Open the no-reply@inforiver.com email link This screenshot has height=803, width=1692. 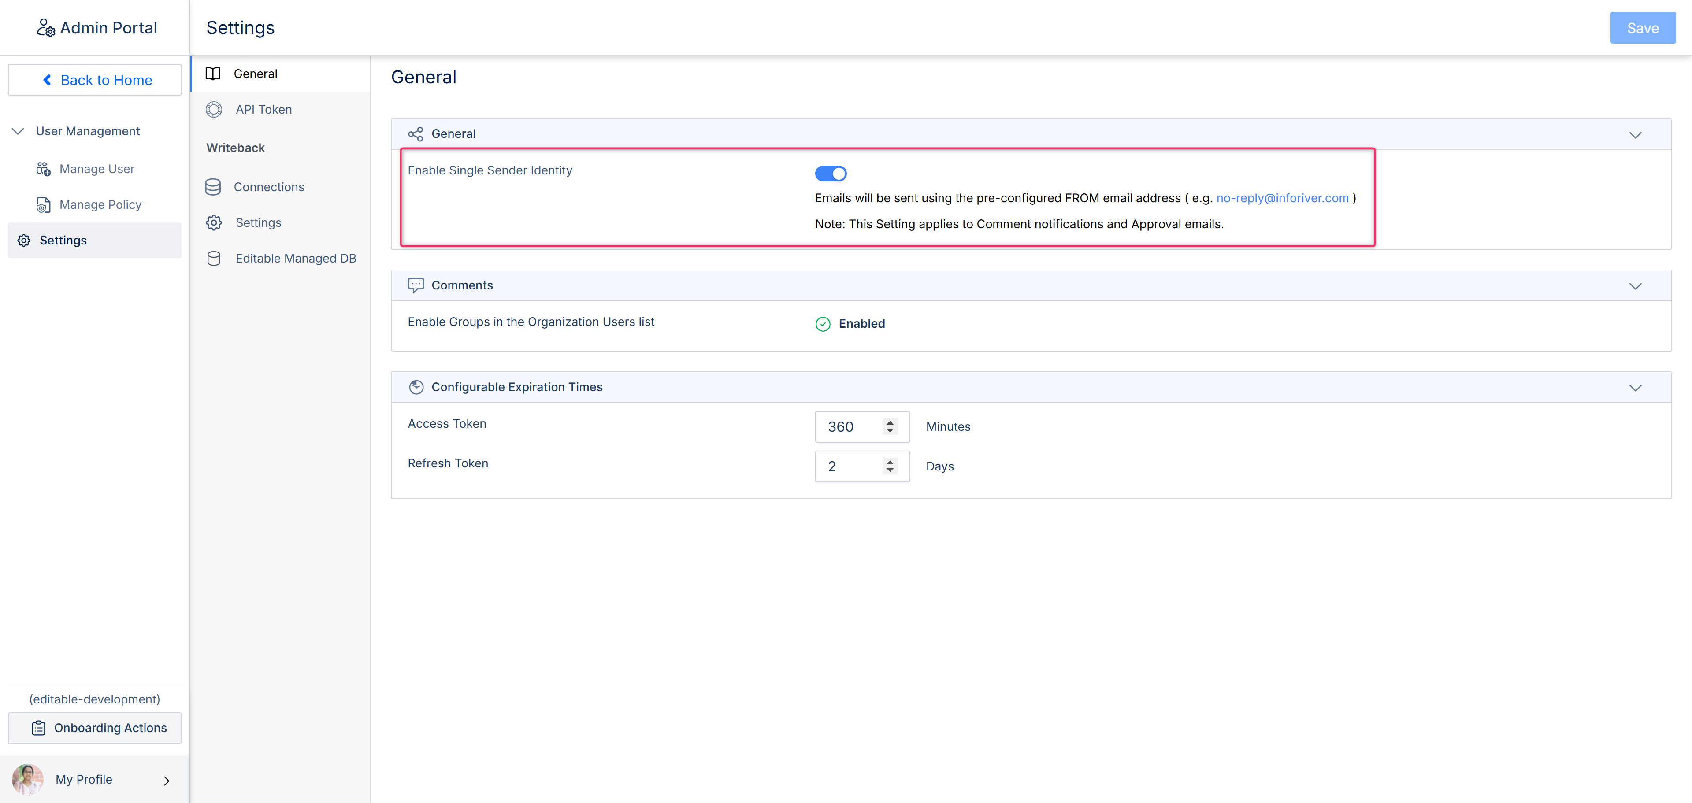click(1282, 198)
